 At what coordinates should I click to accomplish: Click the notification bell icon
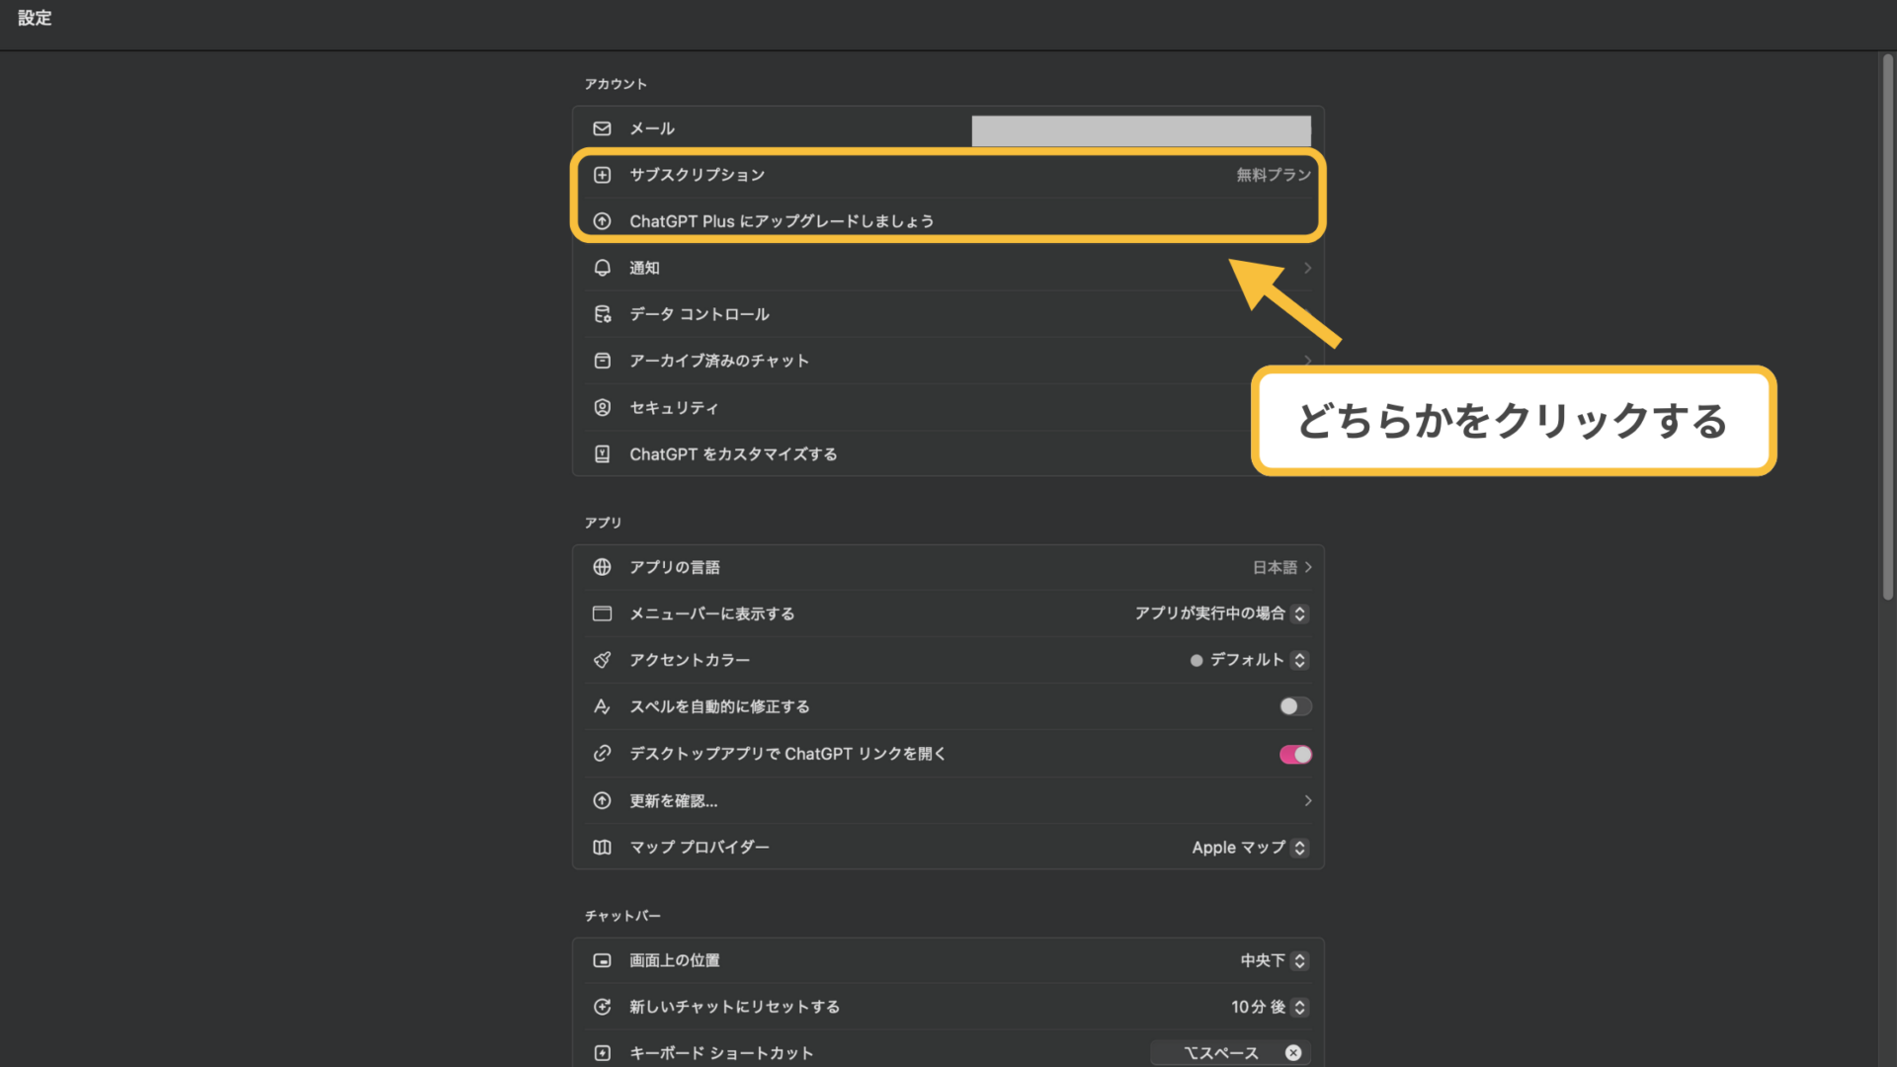(603, 268)
